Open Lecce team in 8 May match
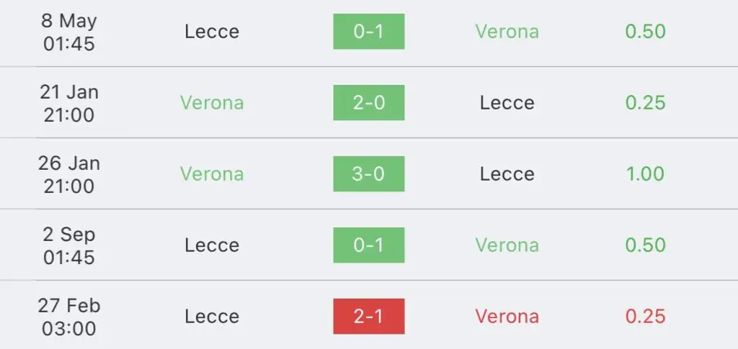This screenshot has height=349, width=738. point(212,32)
